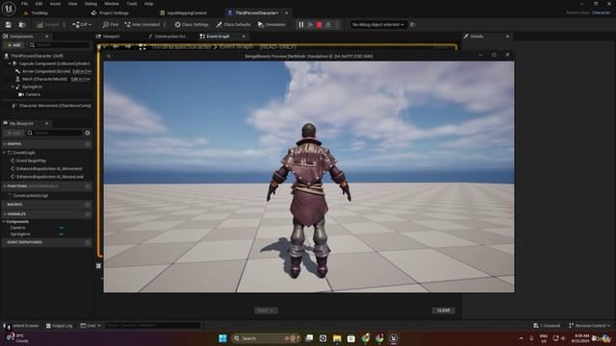The height and width of the screenshot is (346, 616).
Task: Open the View menu
Action: point(73,4)
